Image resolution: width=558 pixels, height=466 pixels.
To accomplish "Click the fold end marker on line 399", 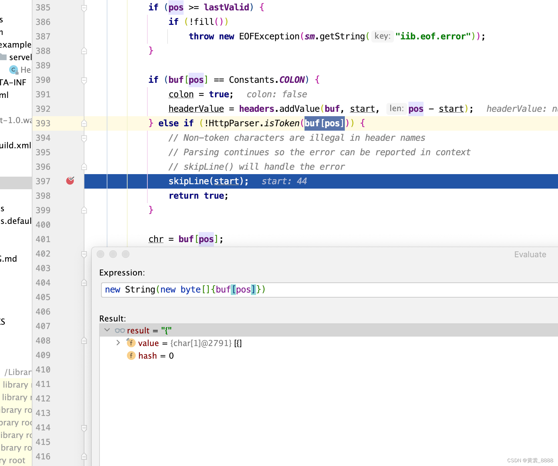I will (x=84, y=210).
